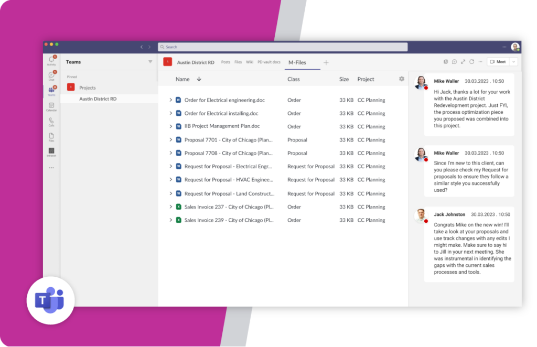Open the file "Order for Electrical installing.doc"
The width and height of the screenshot is (537, 347).
point(221,113)
